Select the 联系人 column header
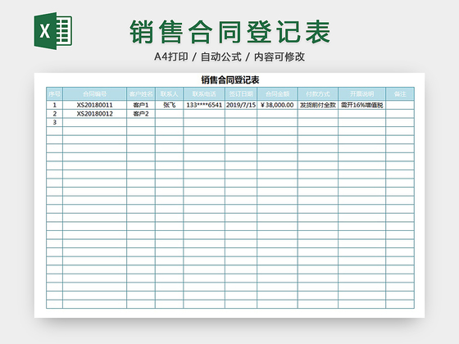This screenshot has width=459, height=344. [169, 94]
